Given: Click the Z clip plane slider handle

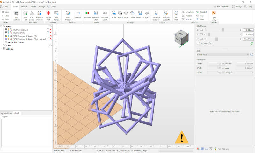Looking at the screenshot, I should pyautogui.click(x=217, y=39).
